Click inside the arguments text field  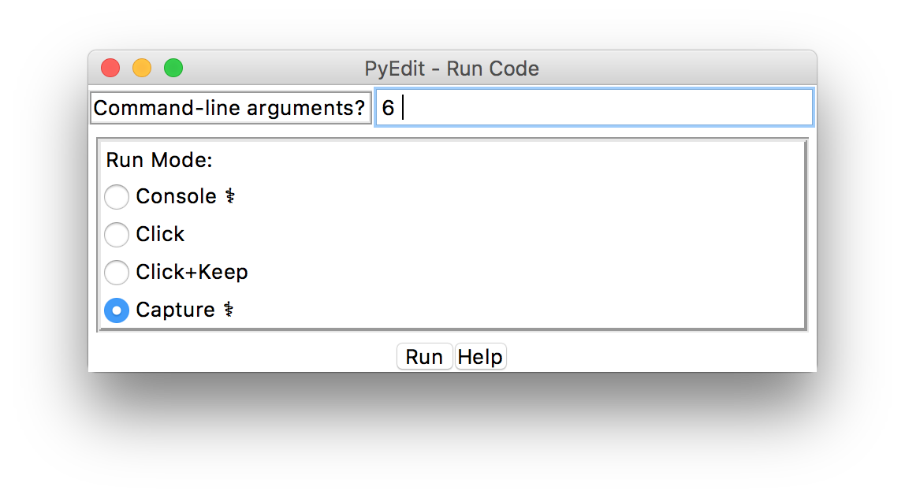591,107
